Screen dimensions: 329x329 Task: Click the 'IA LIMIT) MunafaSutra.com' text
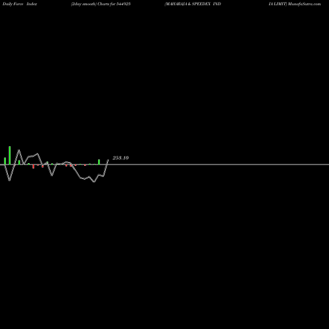pos(295,4)
